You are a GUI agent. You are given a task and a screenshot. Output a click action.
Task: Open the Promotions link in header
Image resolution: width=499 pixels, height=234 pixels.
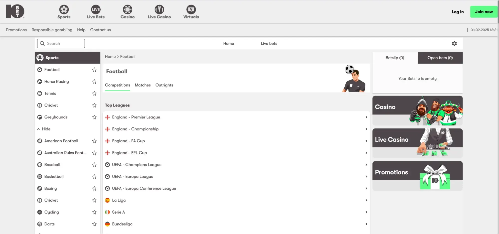[16, 30]
